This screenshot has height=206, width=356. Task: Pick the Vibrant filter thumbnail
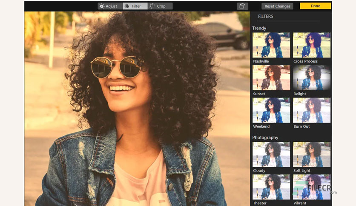pyautogui.click(x=312, y=187)
